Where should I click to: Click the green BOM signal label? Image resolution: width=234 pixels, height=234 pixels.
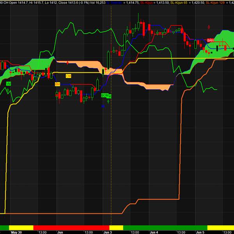pos(105,95)
